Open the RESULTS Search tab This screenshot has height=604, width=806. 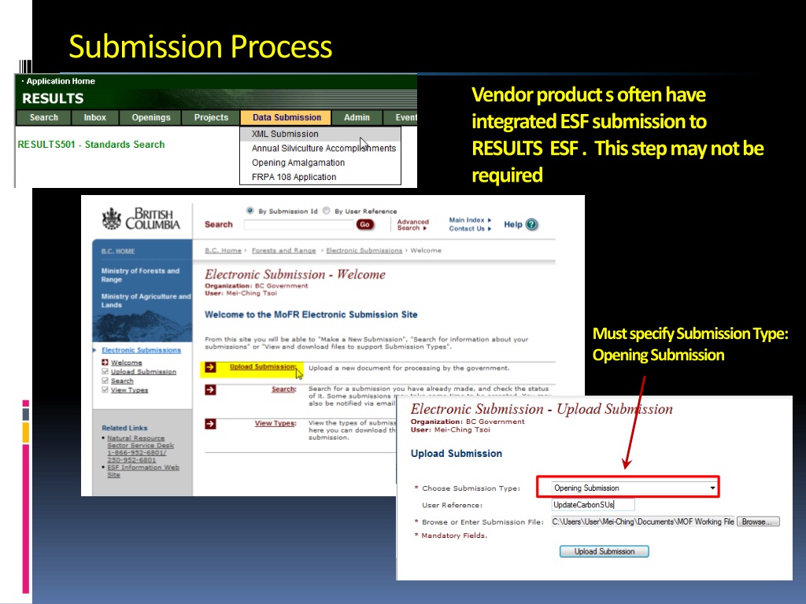tap(44, 118)
